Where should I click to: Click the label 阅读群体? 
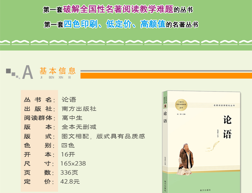pyautogui.click(x=39, y=118)
